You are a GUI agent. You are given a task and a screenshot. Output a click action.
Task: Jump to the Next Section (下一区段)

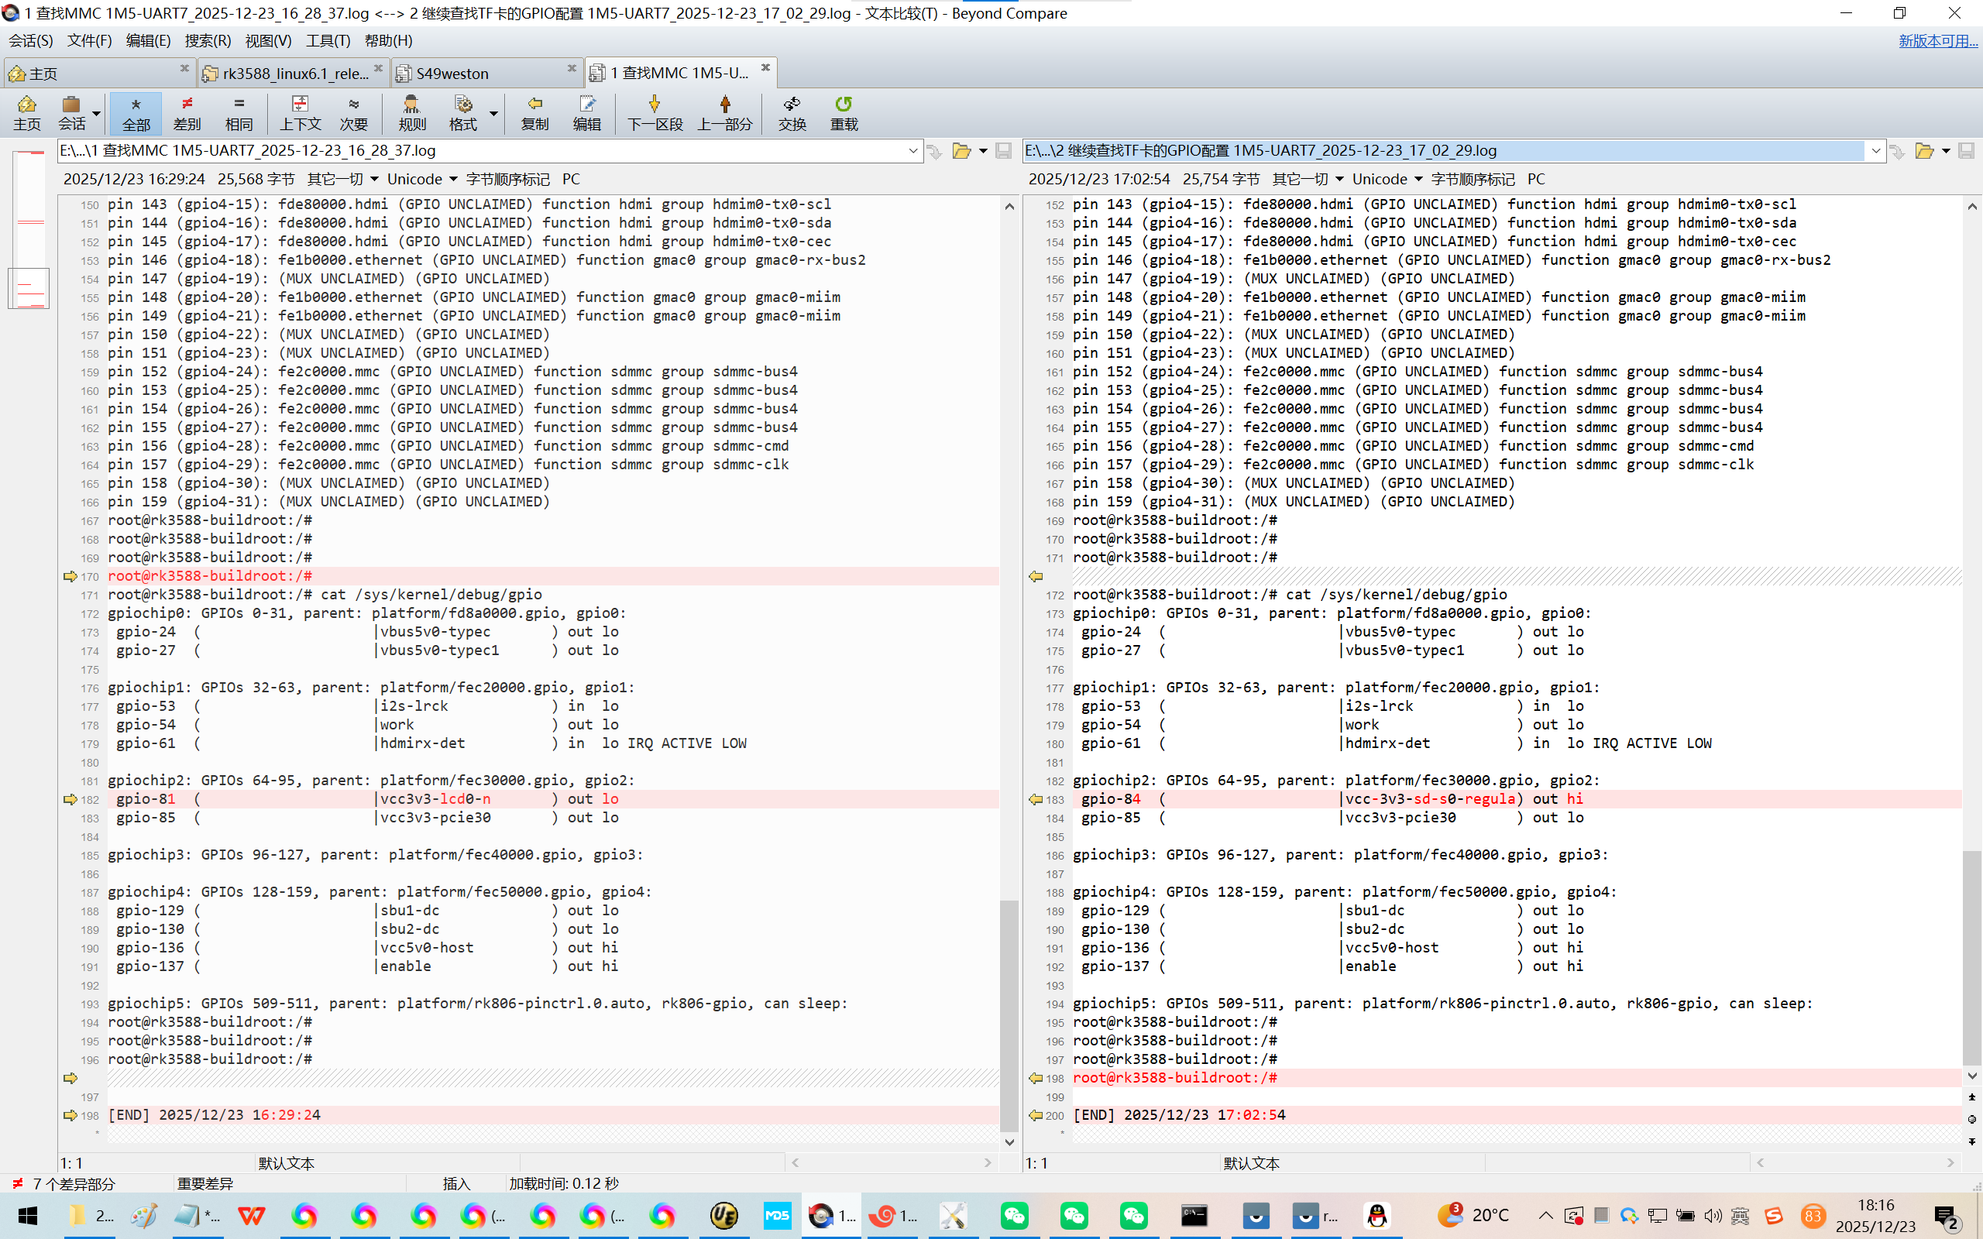[654, 112]
